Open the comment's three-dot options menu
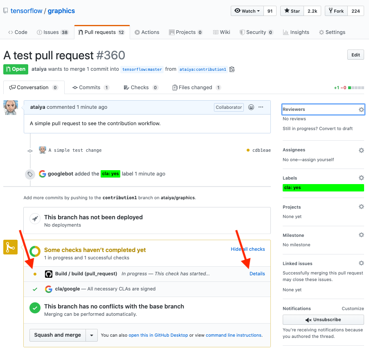This screenshot has width=369, height=351. coord(261,107)
